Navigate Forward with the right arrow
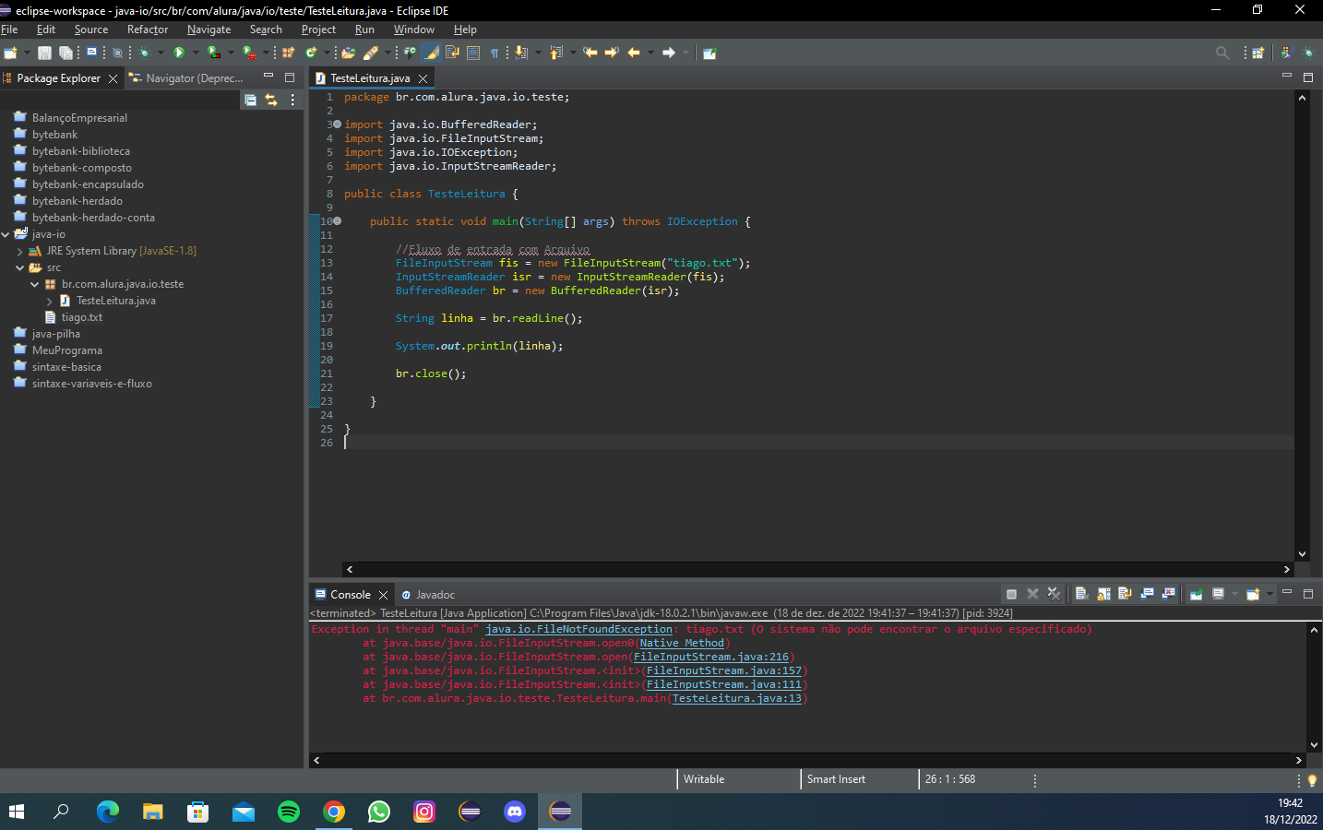 [x=669, y=53]
